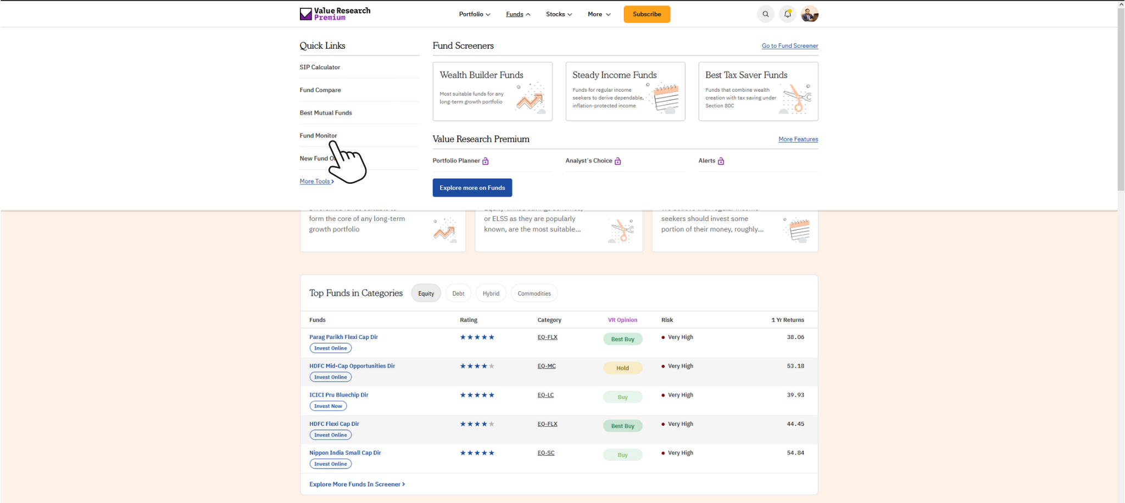The width and height of the screenshot is (1125, 503).
Task: Expand the Portfolio dropdown
Action: point(474,14)
